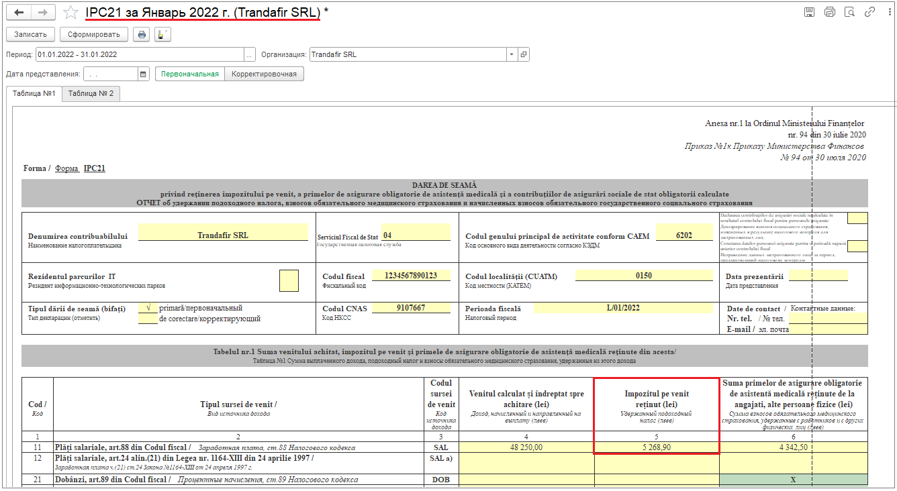Viewport: 897px width, 491px height.
Task: Select the withheld tax cell 5 268,90
Action: point(657,447)
